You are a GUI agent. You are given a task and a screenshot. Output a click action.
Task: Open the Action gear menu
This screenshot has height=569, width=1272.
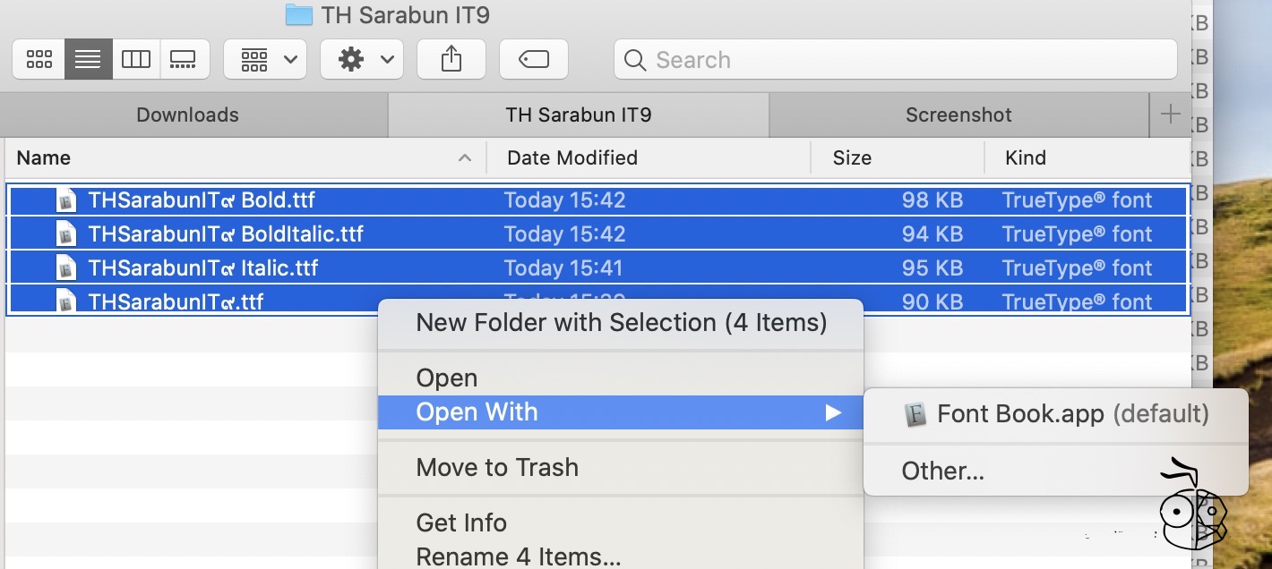tap(362, 60)
